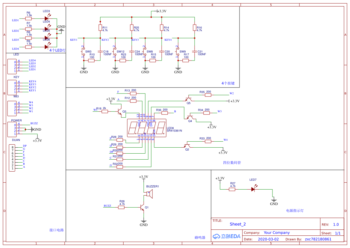
Task: Click the W3 net label near R34
Action: [220, 111]
